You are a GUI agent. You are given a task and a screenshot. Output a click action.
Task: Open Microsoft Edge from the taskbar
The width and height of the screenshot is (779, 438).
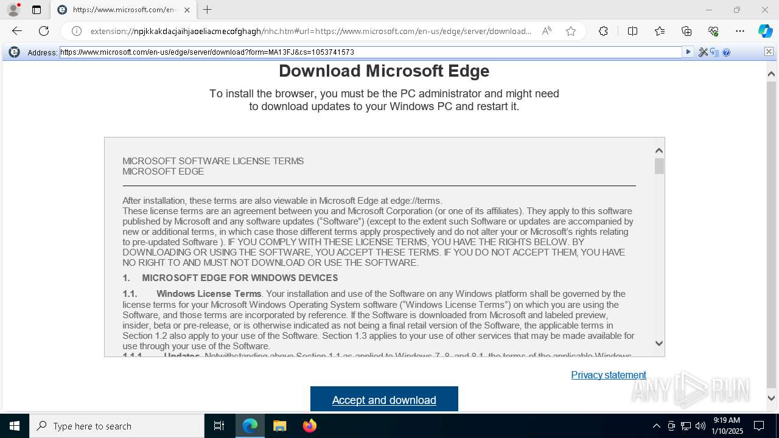250,426
